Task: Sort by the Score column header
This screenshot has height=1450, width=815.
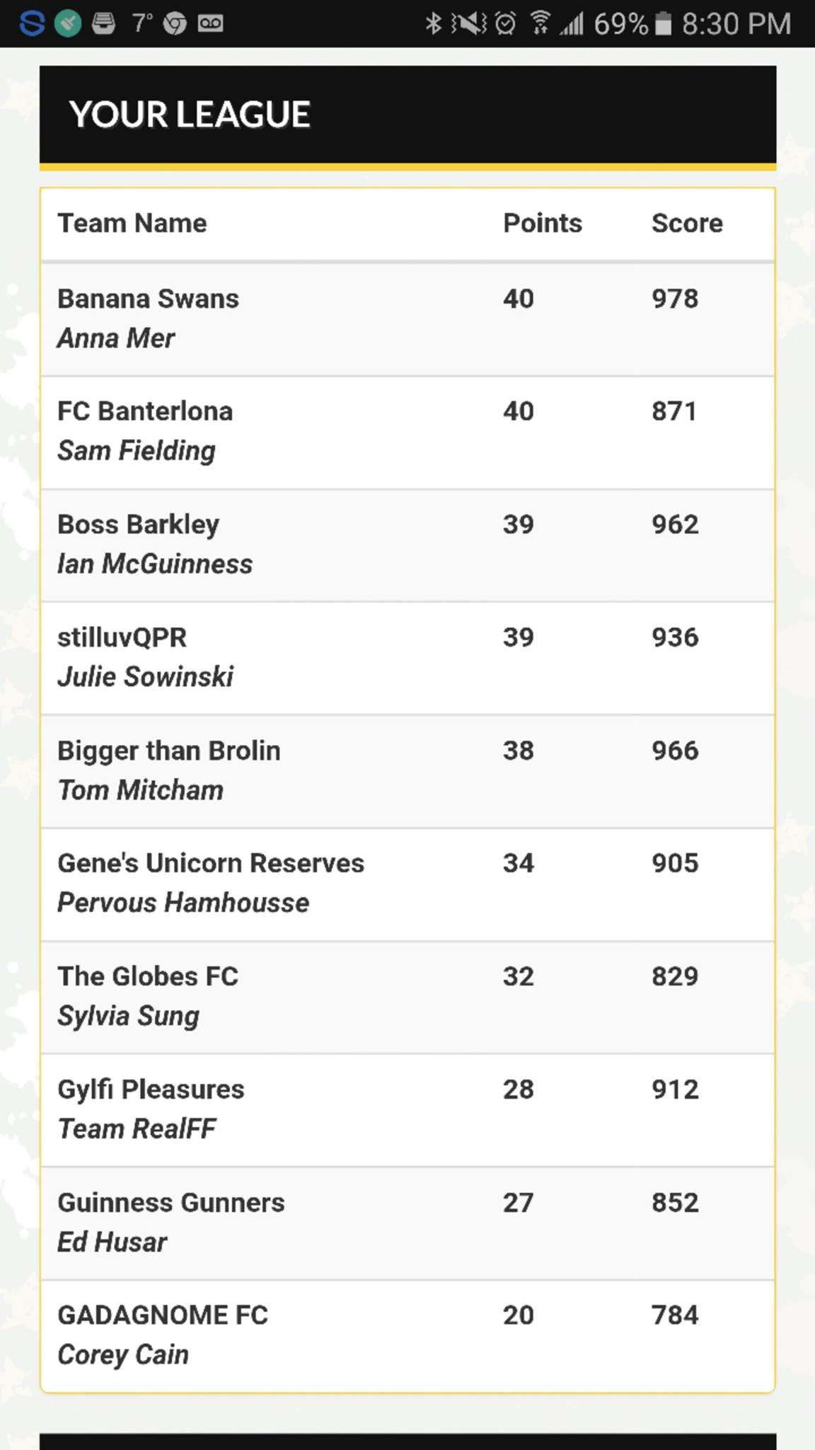Action: (x=687, y=223)
